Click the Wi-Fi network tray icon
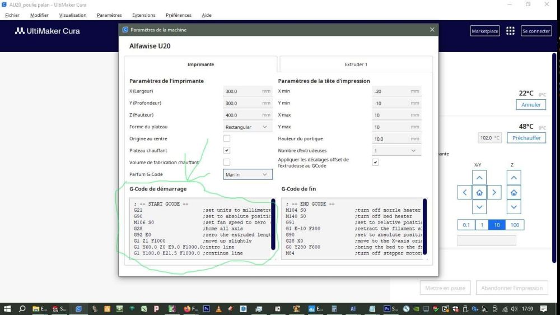 pos(505,309)
